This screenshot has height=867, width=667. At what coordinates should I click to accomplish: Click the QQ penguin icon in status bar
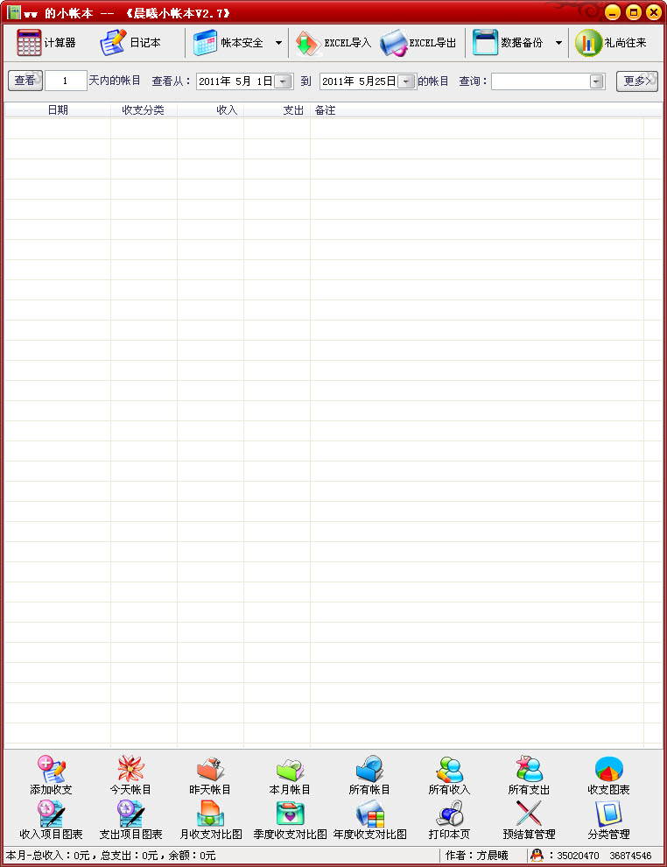click(537, 856)
